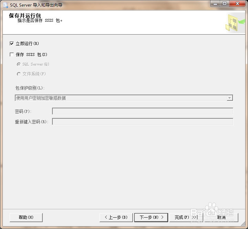
Task: Click the 帮助(H) button
Action: tap(26, 217)
